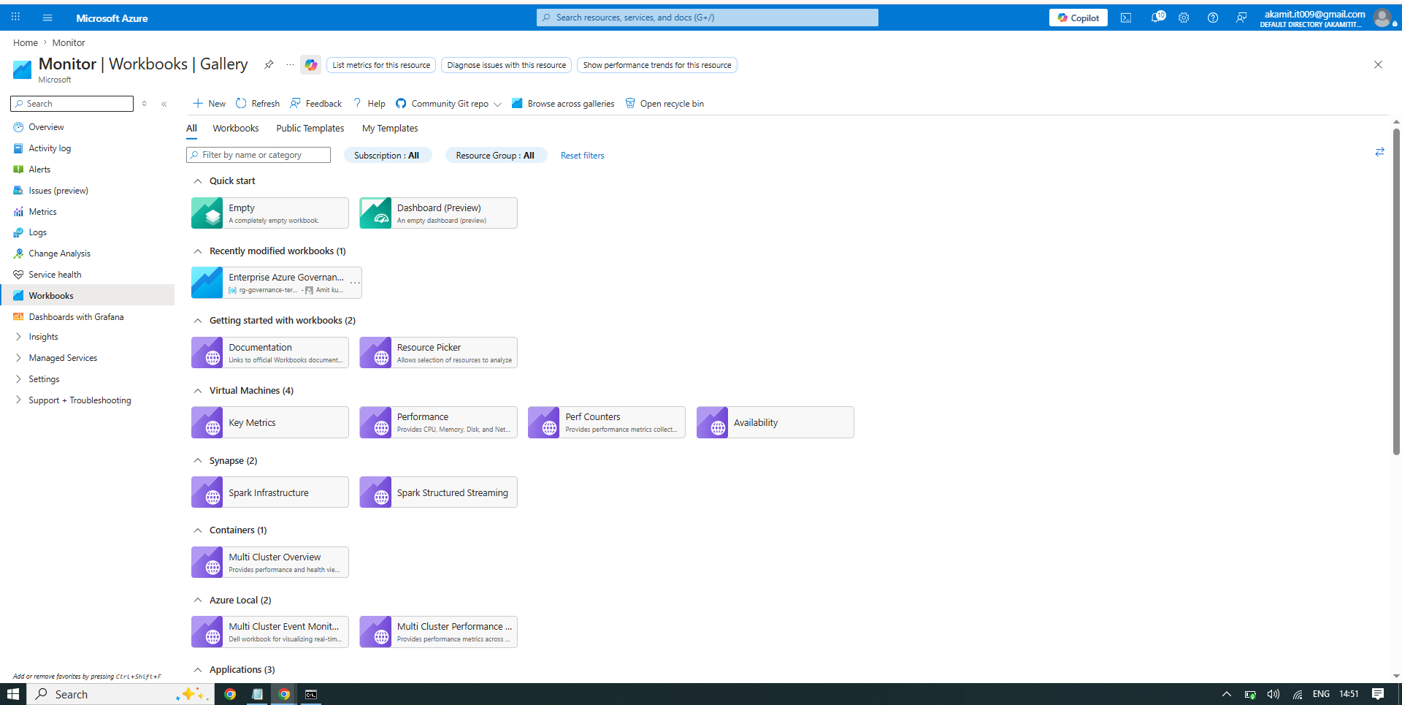This screenshot has height=705, width=1402.
Task: Click the Reset filters link
Action: [583, 156]
